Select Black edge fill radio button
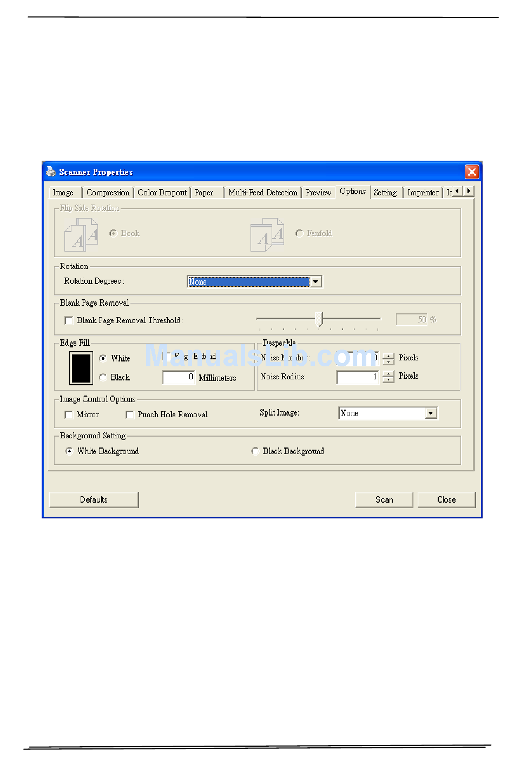 tap(103, 377)
